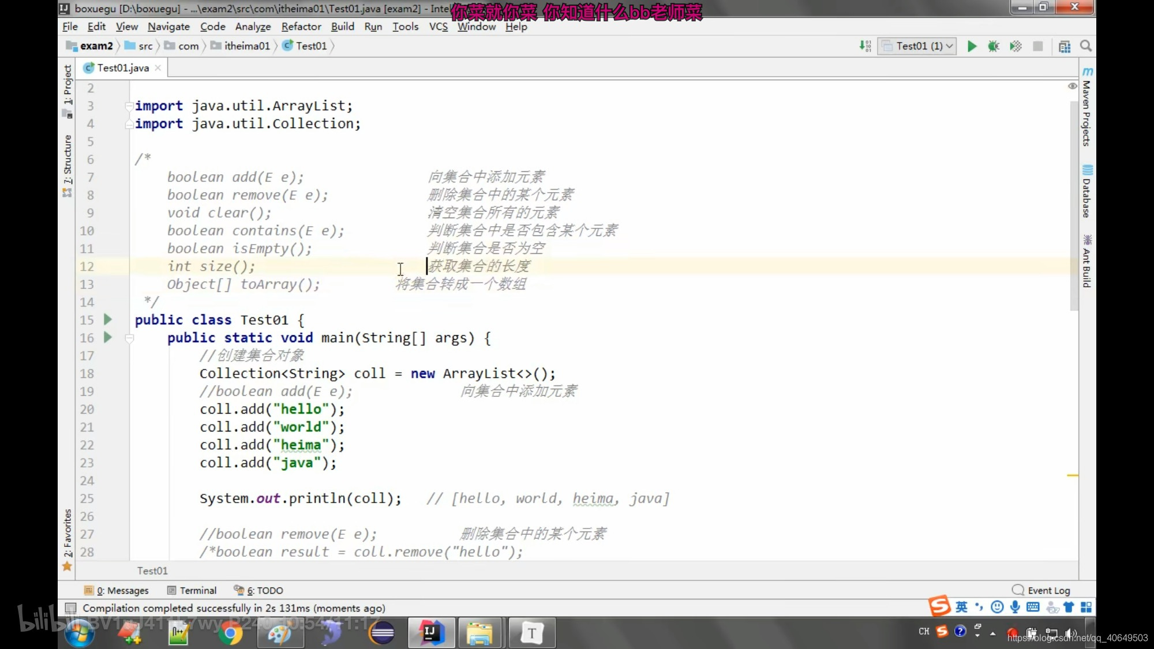Click com in the breadcrumb bar

coord(182,46)
